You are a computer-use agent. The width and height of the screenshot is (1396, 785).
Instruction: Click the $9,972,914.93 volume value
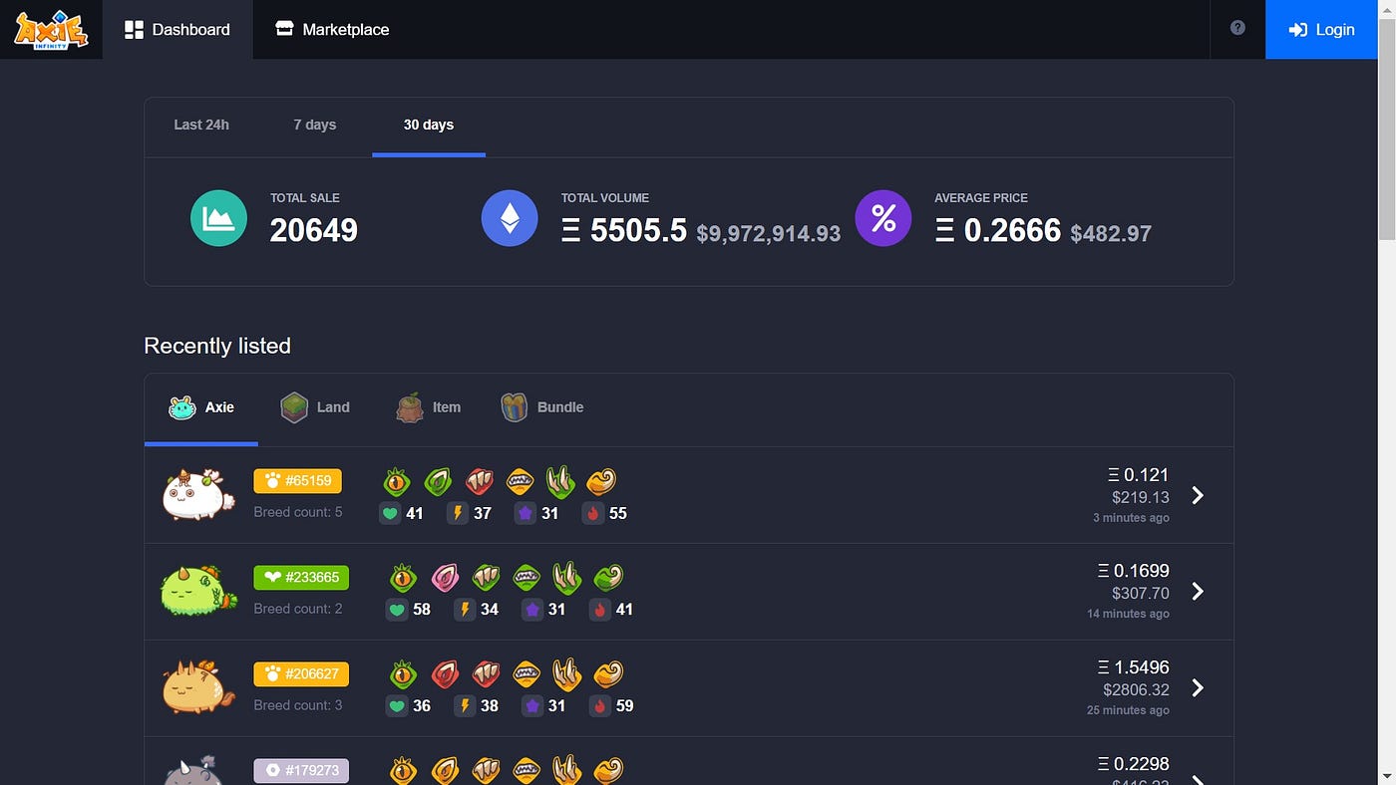[x=768, y=234]
